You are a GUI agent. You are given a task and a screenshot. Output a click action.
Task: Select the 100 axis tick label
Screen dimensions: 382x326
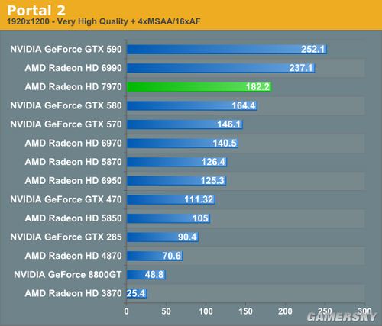click(206, 311)
